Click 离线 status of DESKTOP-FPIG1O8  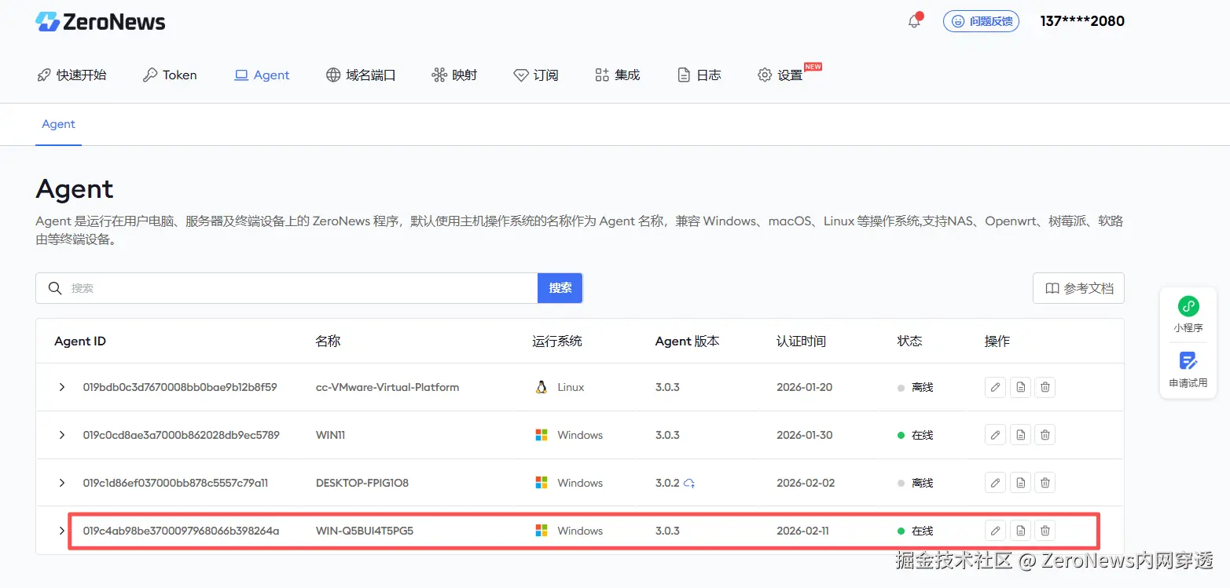pyautogui.click(x=916, y=483)
